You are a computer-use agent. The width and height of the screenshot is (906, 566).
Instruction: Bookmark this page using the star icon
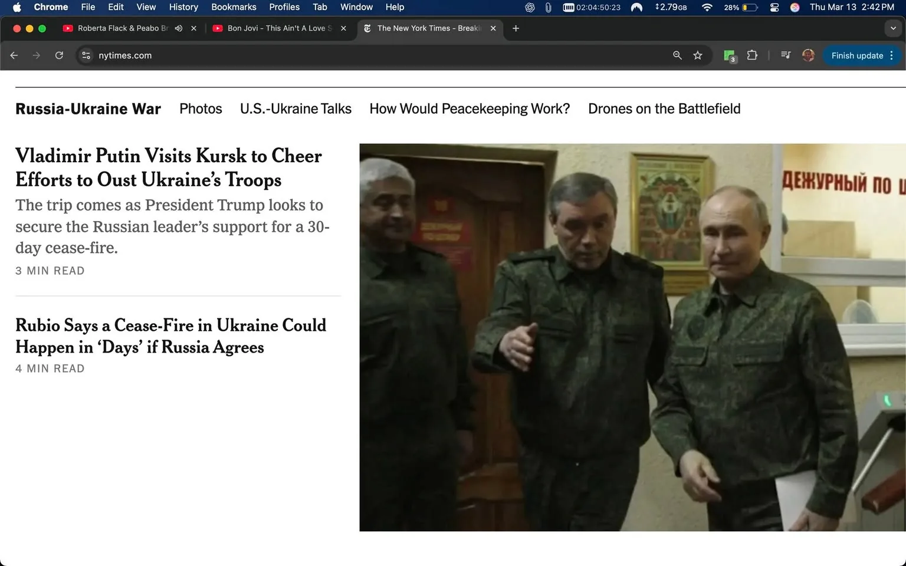(698, 55)
